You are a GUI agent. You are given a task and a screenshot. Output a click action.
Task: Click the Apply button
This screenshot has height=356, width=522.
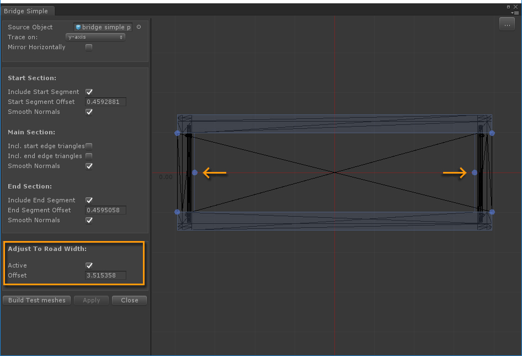coord(91,300)
